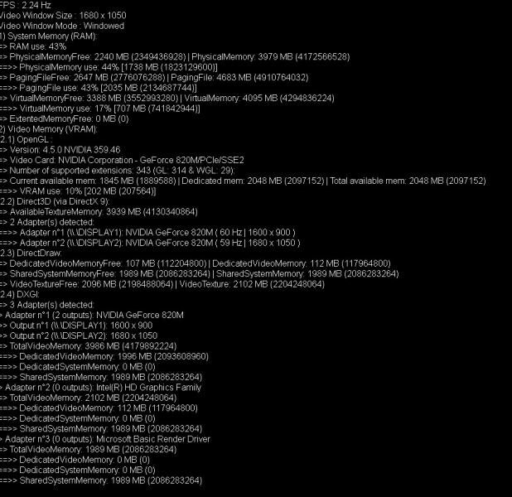Click the DirectDraw section heading
The height and width of the screenshot is (497, 512).
(31, 253)
